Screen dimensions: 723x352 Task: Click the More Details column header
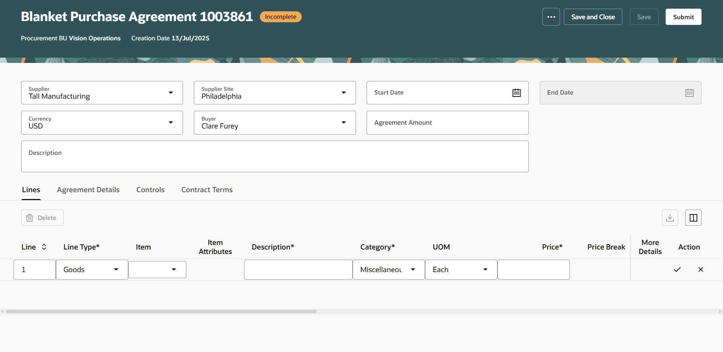[650, 247]
